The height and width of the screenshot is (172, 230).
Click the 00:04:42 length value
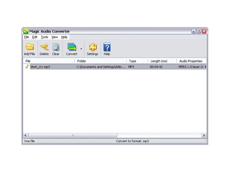coord(156,67)
